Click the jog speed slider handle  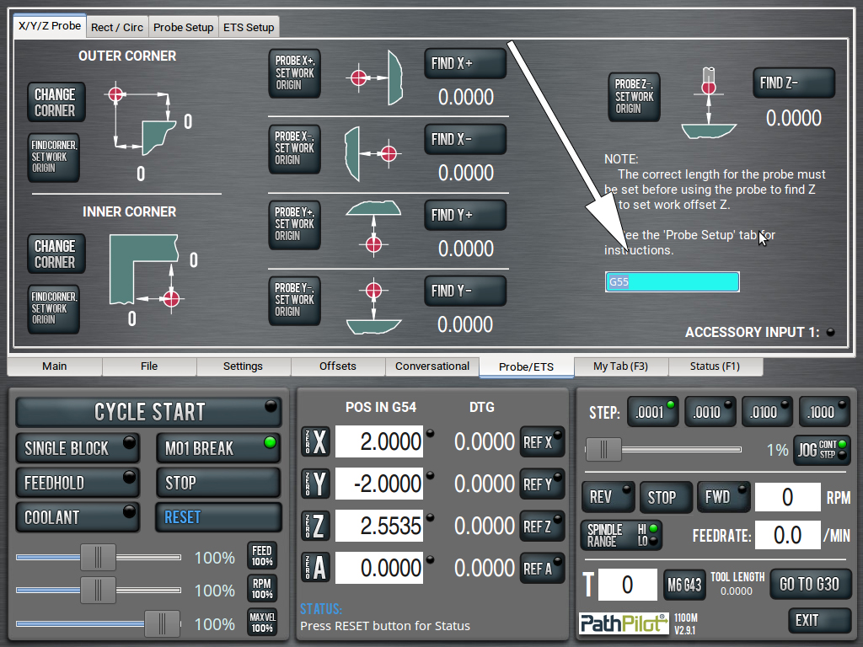pyautogui.click(x=603, y=450)
